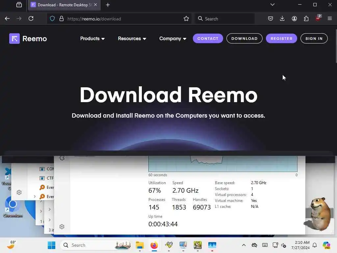337x253 pixels.
Task: Open Task Manager taskbar icon
Action: (212, 245)
